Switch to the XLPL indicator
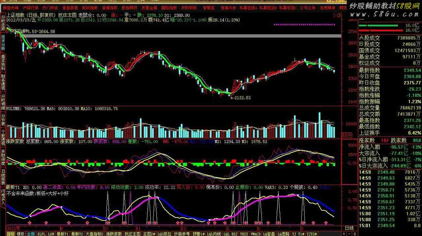The width and height of the screenshot is (422, 236). [41, 234]
